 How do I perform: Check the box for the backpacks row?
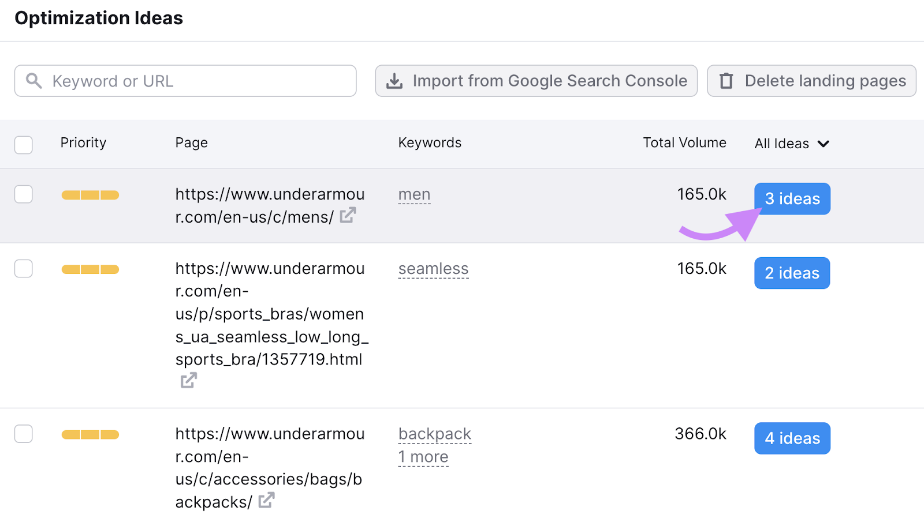coord(24,434)
